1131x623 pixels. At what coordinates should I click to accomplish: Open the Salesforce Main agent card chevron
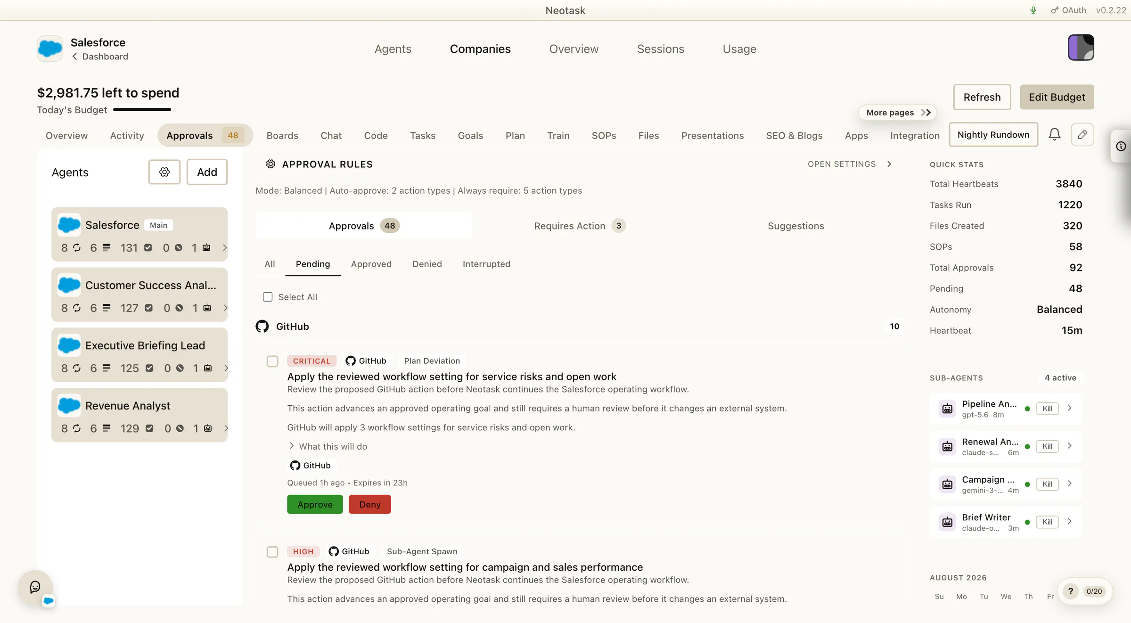tap(225, 247)
